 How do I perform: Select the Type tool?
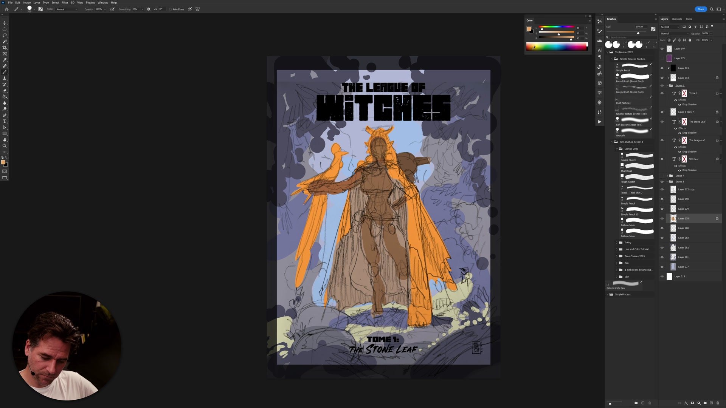click(5, 121)
